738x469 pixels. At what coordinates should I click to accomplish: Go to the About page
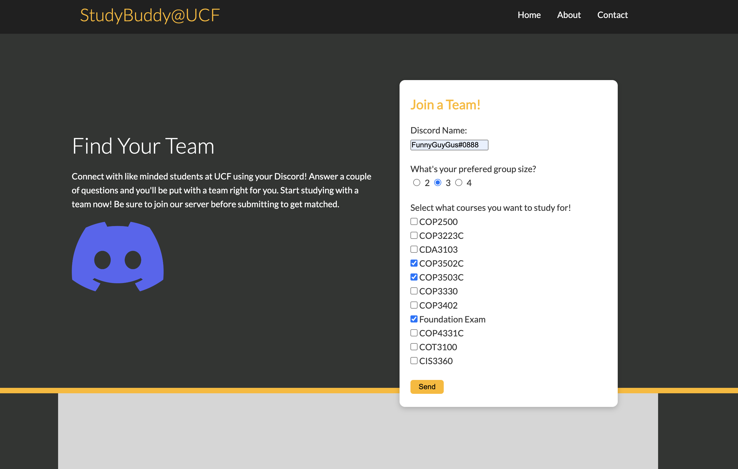point(569,15)
